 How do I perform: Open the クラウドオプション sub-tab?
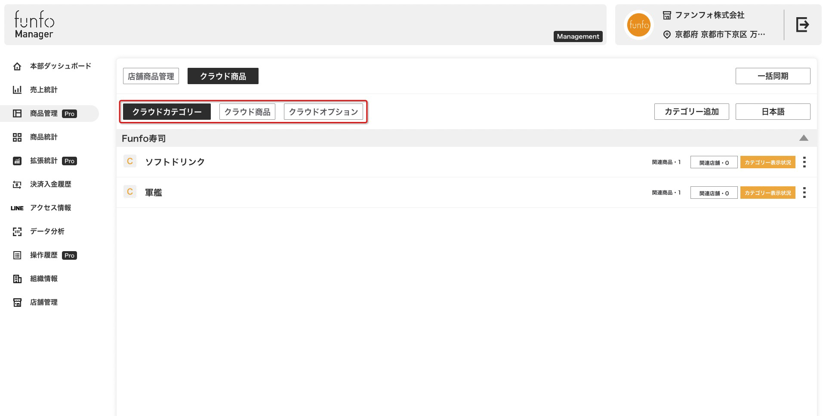324,112
